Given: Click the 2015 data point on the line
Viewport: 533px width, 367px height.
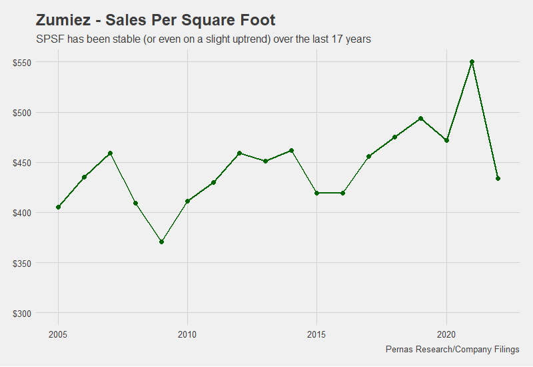Looking at the screenshot, I should 317,193.
